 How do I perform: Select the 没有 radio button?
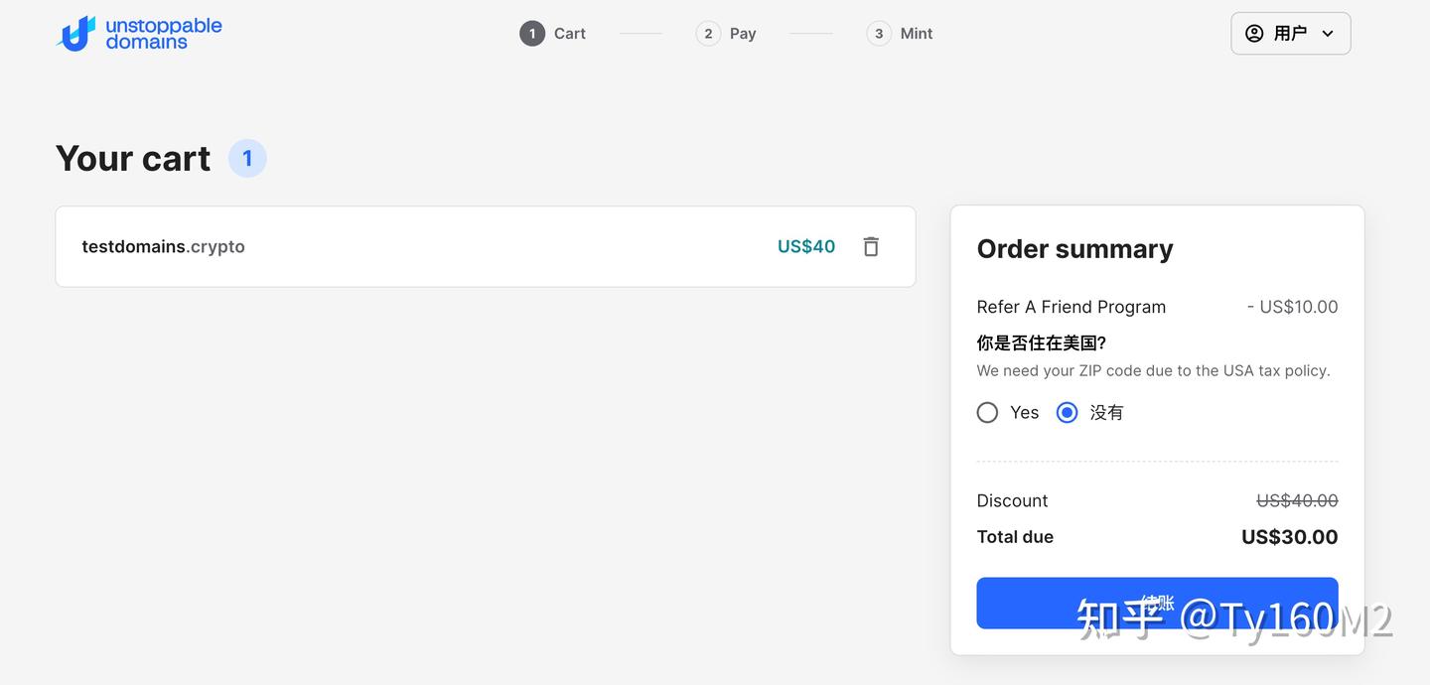1068,413
